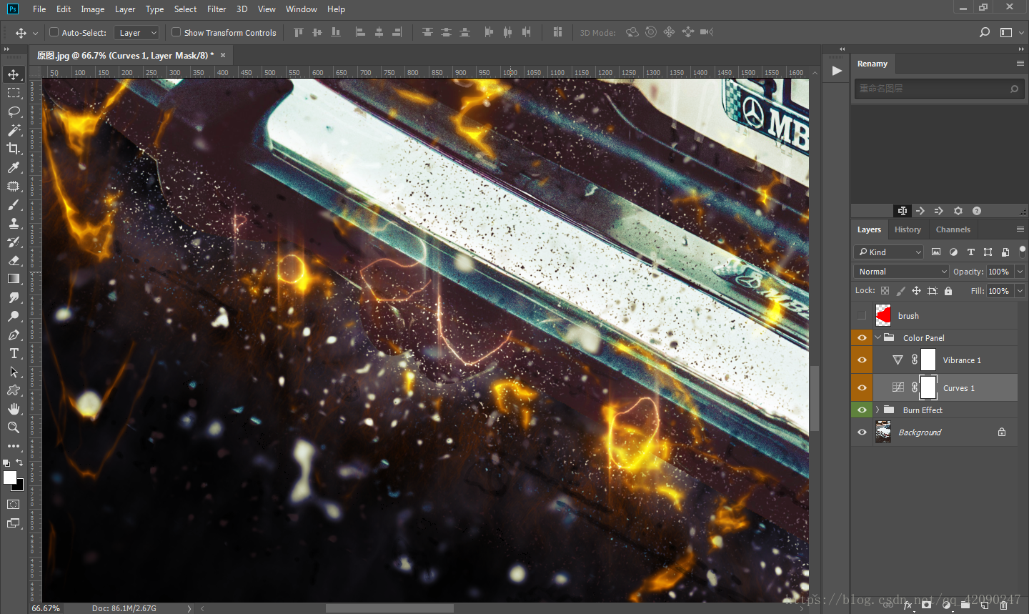Open the search magnifier in options bar
1029x614 pixels.
point(985,32)
